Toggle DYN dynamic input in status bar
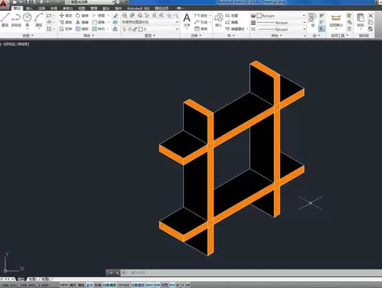This screenshot has height=288, width=382. [157, 285]
